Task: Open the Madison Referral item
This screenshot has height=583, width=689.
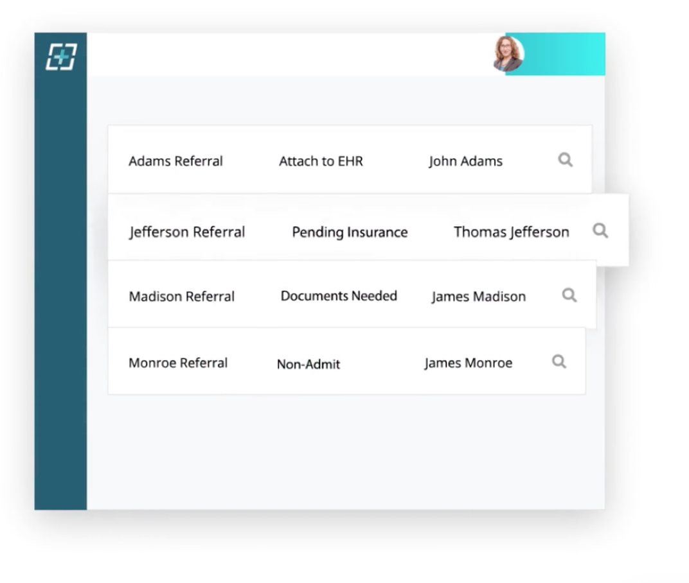Action: 181,297
